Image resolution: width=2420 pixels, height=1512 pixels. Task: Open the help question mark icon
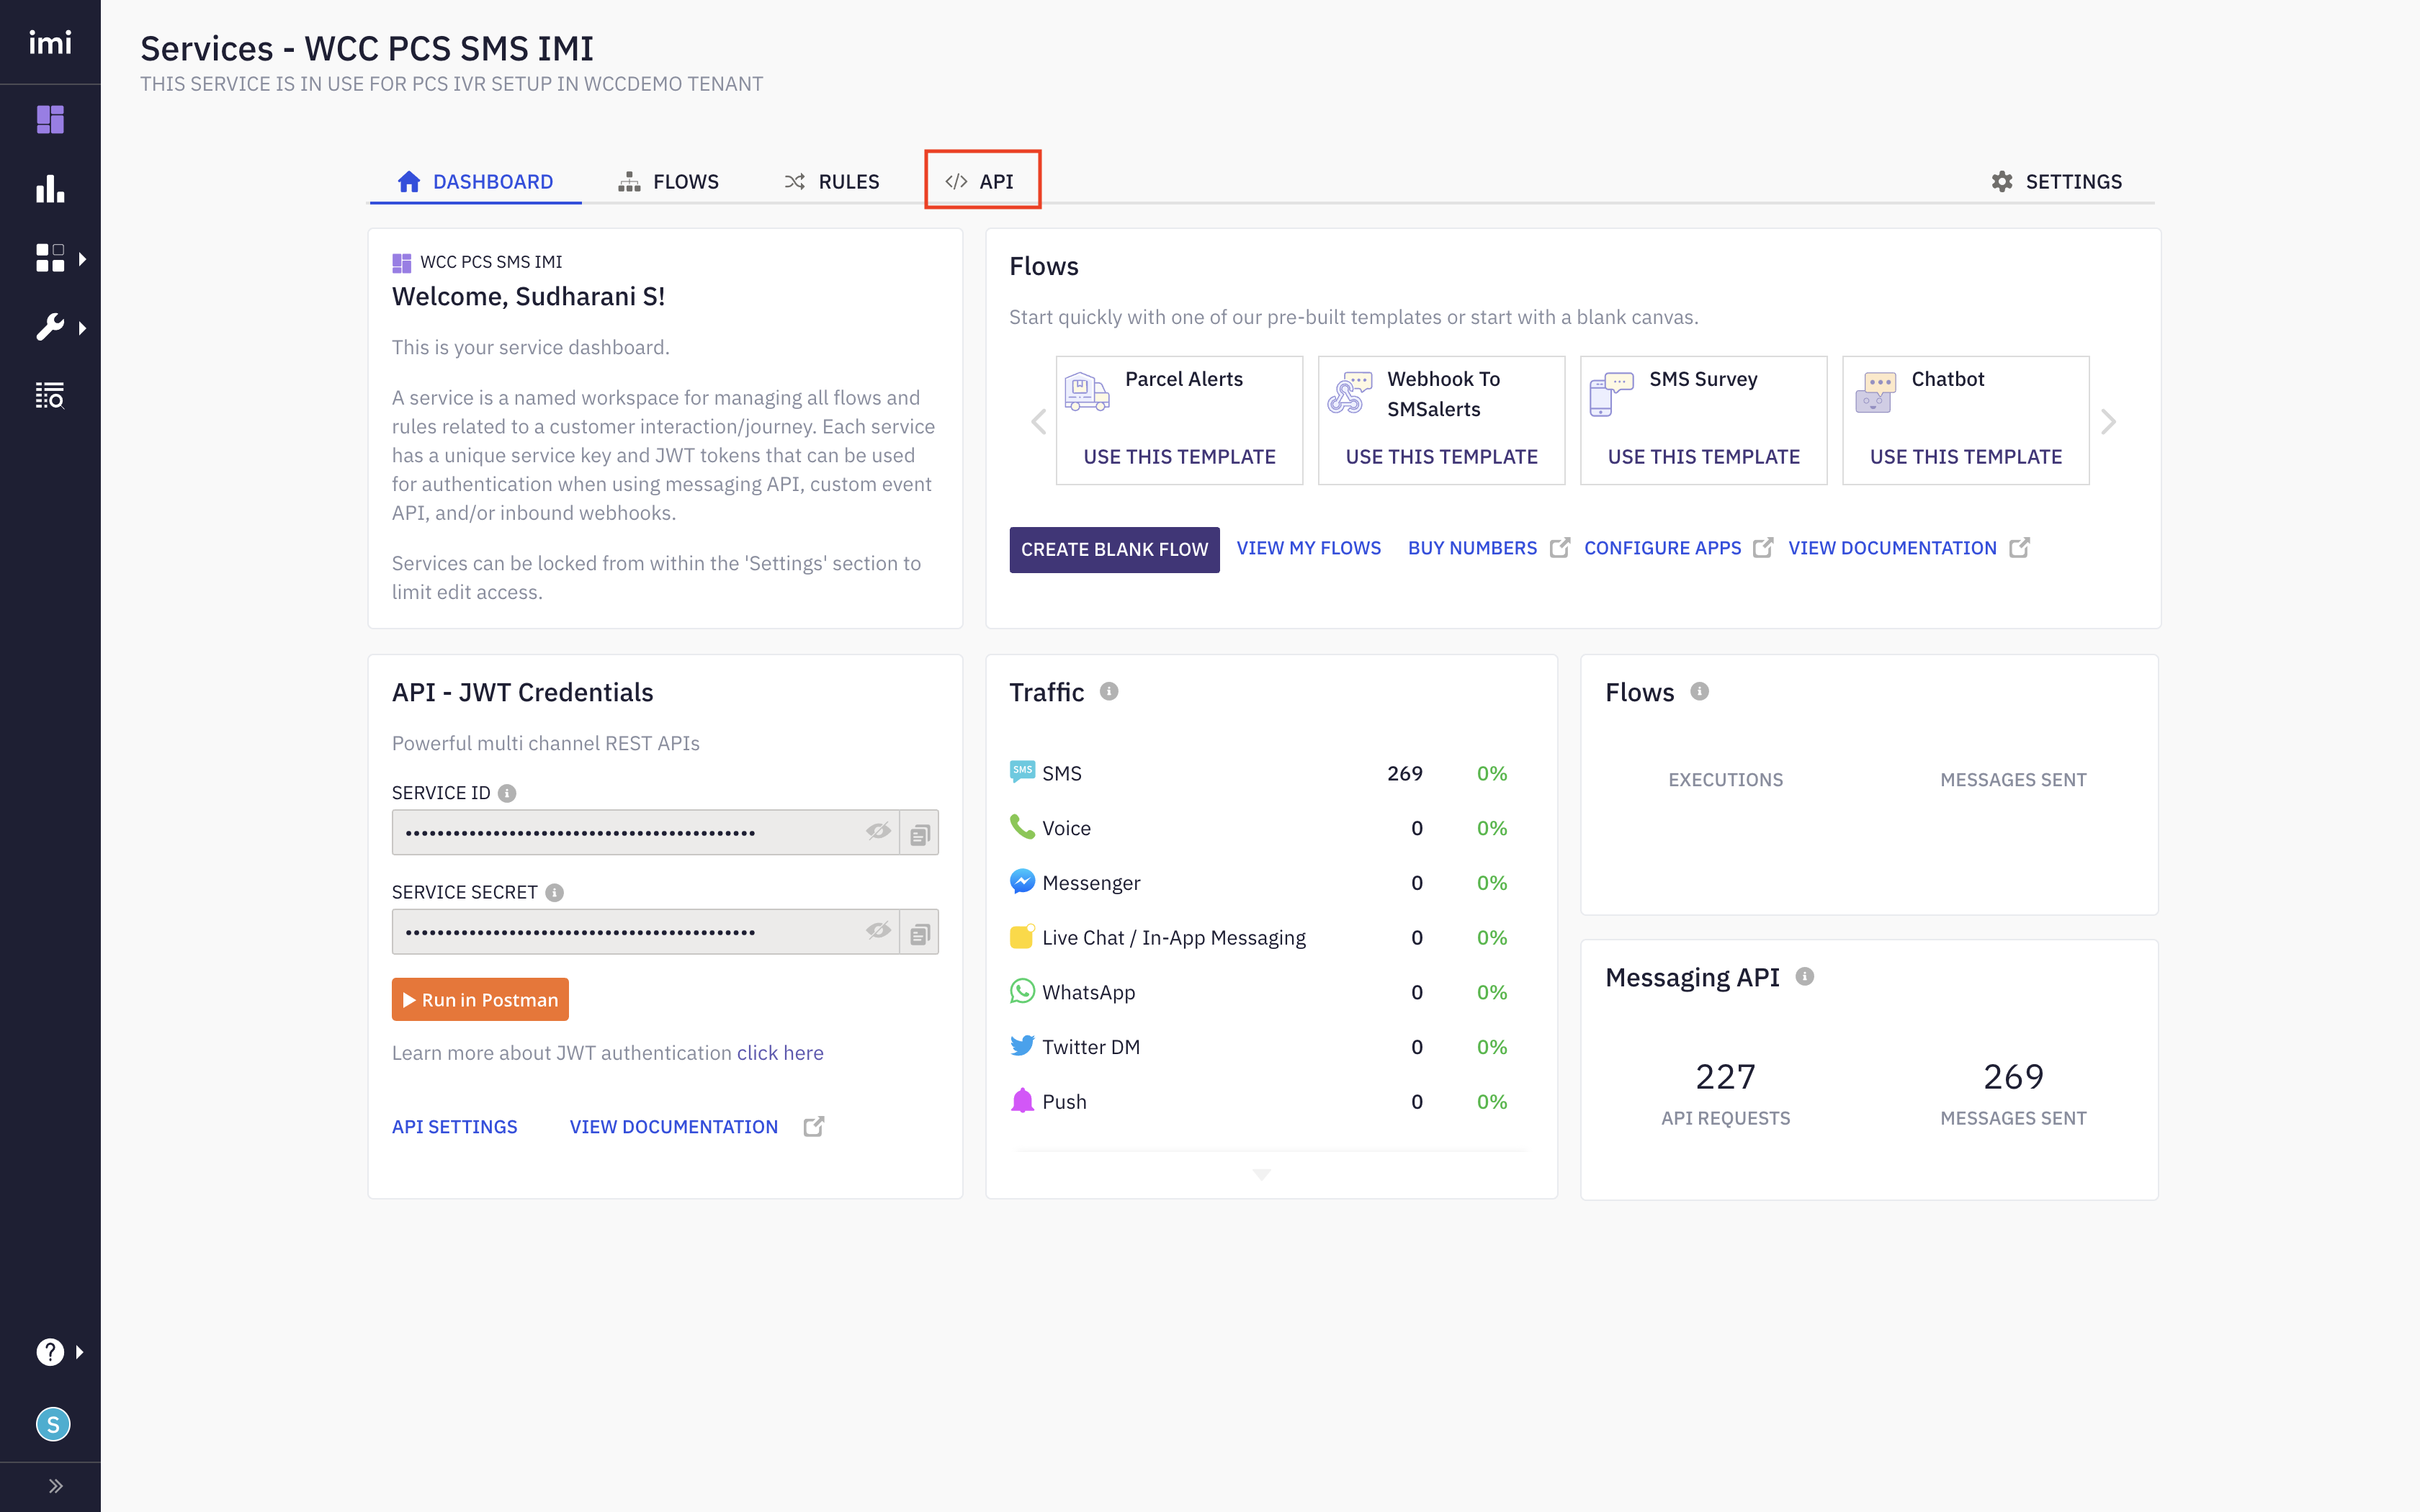[x=50, y=1352]
